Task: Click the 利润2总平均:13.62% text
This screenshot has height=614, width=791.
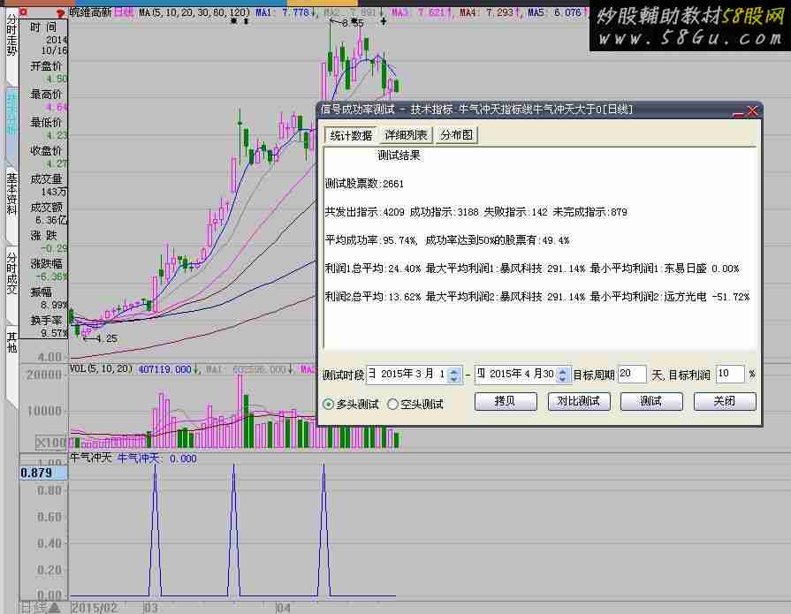Action: click(x=373, y=297)
